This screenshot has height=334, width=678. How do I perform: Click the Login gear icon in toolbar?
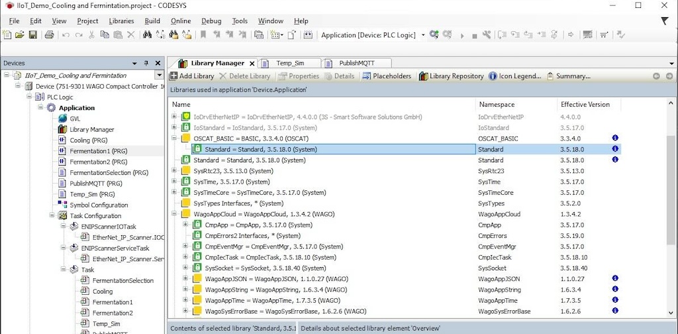(x=434, y=35)
